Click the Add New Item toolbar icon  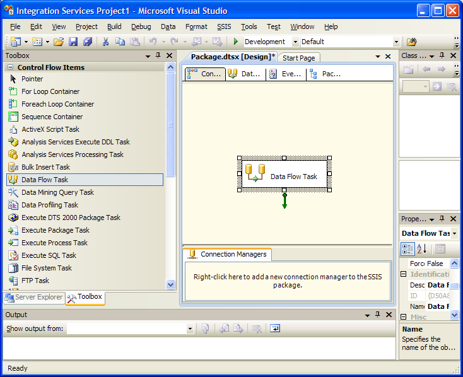coord(37,42)
